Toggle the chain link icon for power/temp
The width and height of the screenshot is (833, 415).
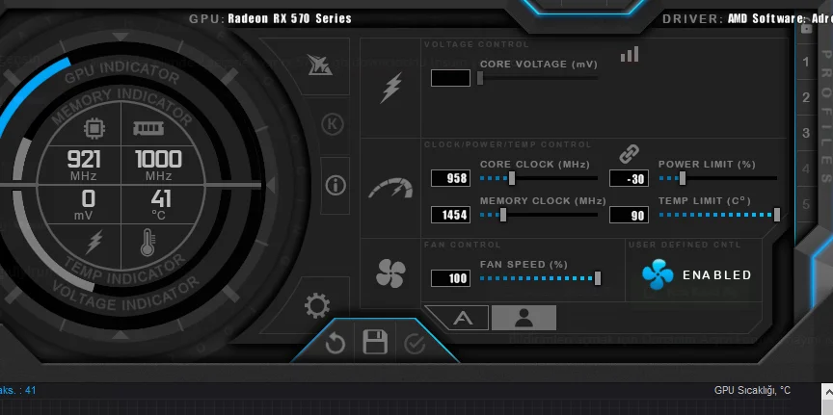(x=629, y=154)
